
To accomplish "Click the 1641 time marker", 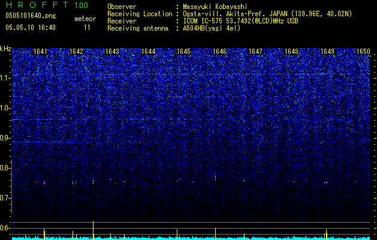I will coord(40,52).
